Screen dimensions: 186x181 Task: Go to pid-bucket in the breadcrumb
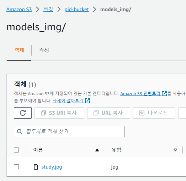[76, 10]
